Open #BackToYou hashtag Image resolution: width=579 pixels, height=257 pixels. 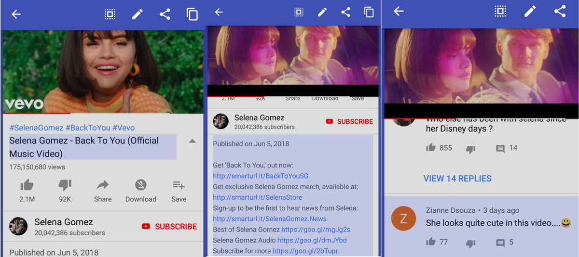tap(88, 128)
